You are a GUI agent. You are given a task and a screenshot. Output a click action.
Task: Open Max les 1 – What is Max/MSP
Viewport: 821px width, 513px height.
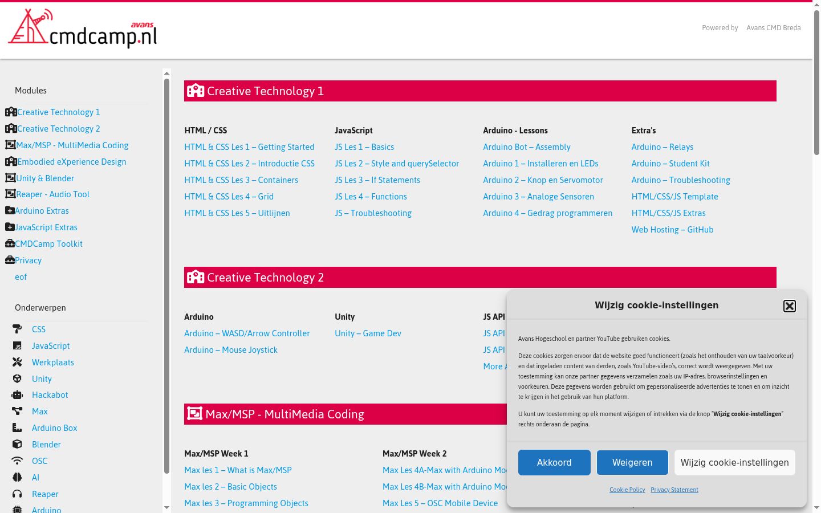pos(238,470)
